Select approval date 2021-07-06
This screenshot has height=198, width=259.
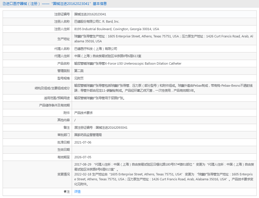(82, 142)
